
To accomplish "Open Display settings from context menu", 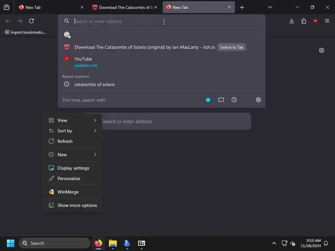I will pos(73,168).
